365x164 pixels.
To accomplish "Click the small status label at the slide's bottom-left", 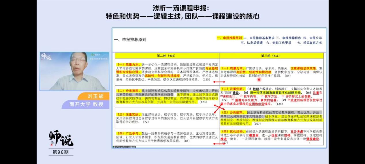I will pos(123,147).
